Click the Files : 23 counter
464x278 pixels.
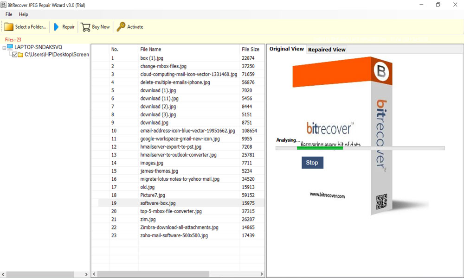pos(13,39)
